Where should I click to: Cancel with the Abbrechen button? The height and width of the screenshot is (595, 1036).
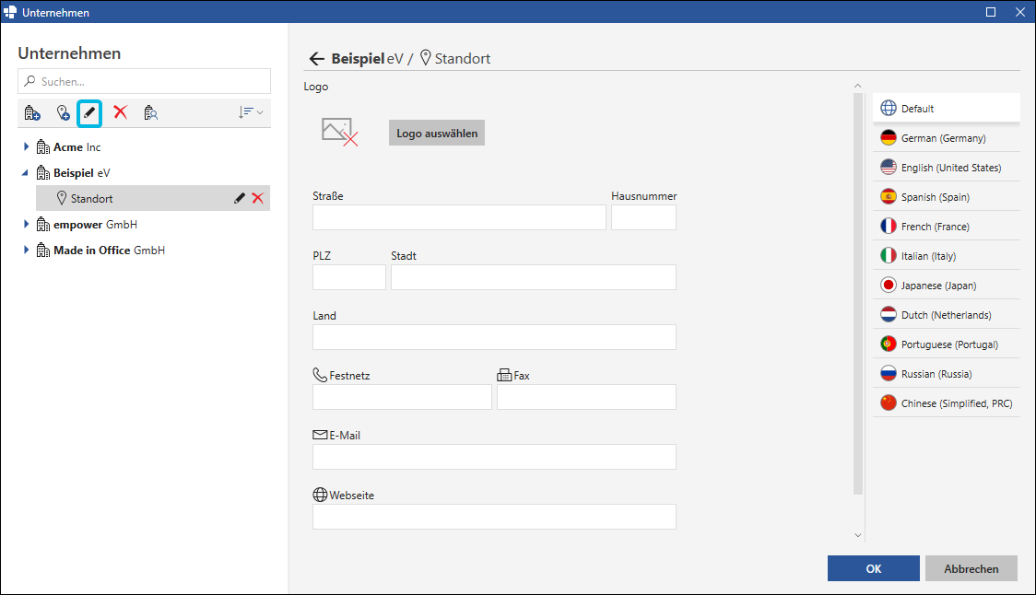(971, 568)
